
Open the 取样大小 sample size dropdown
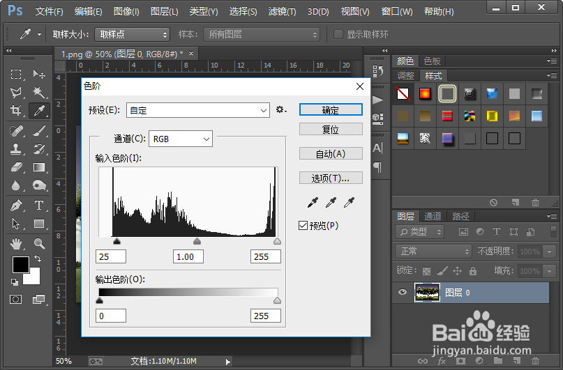coord(132,34)
